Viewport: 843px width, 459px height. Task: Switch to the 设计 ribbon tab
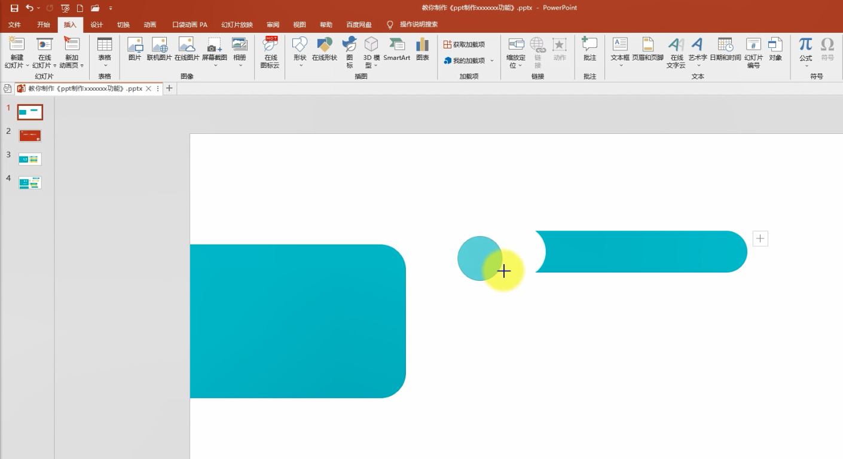click(97, 25)
